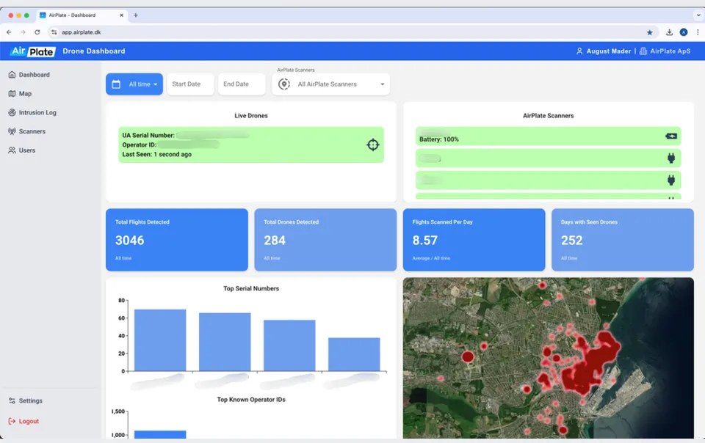Open Settings in the sidebar

click(x=26, y=400)
